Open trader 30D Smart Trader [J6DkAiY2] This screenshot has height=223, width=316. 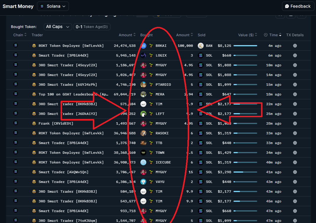click(68, 114)
